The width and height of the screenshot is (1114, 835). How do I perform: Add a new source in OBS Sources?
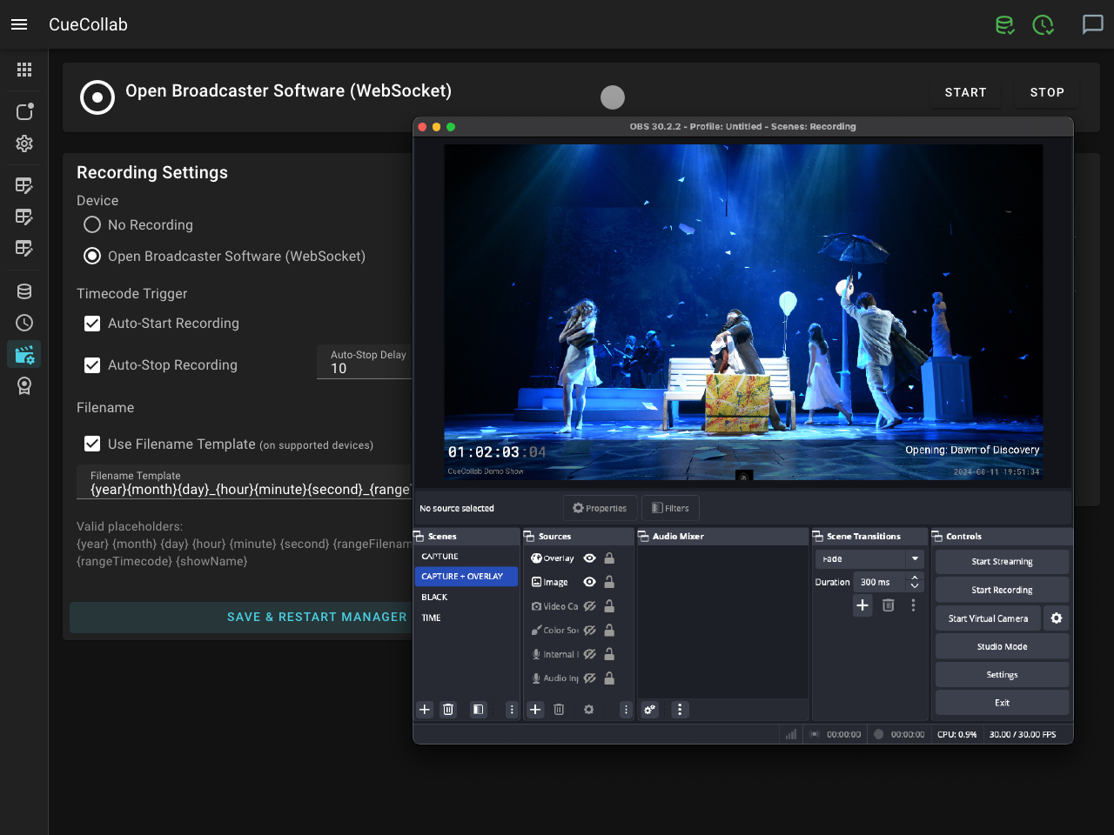tap(535, 710)
